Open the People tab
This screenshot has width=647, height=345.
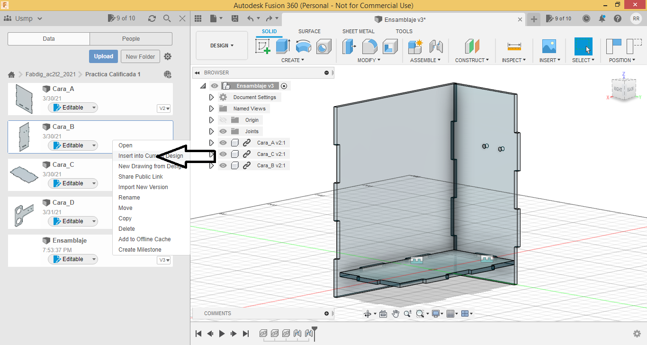tap(131, 39)
